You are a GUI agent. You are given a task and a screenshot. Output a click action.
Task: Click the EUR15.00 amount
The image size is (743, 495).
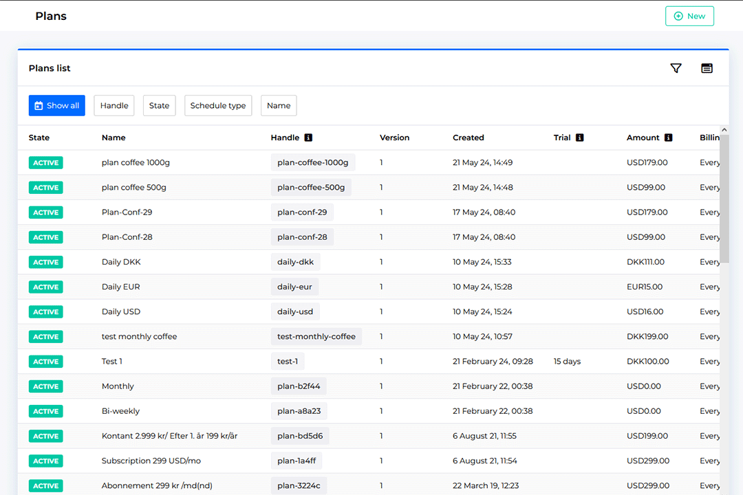645,287
